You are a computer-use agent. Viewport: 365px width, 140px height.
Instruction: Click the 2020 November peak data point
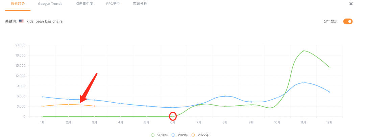[x=303, y=51]
